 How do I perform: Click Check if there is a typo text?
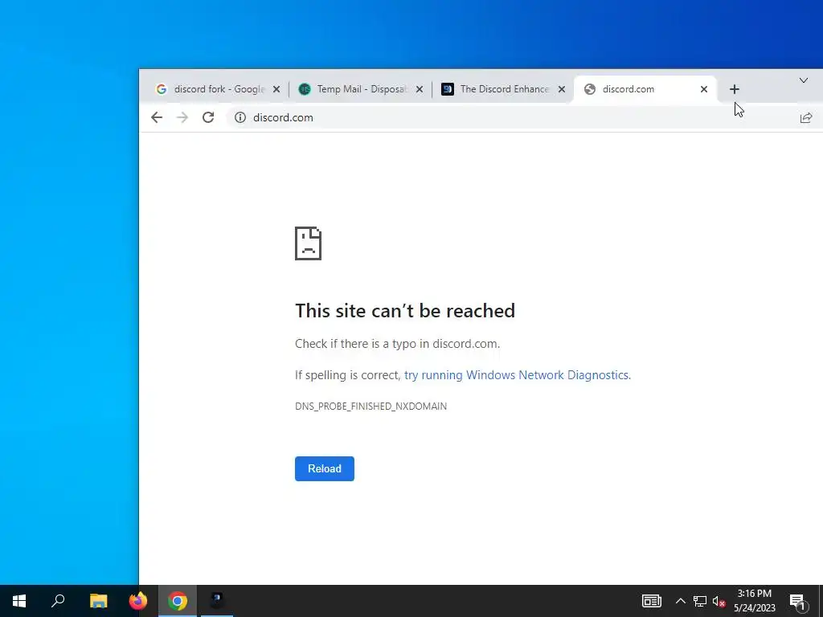pyautogui.click(x=397, y=344)
